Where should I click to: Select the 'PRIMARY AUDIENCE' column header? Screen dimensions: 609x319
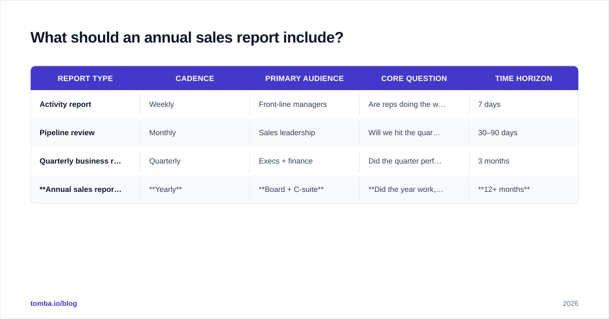[x=304, y=78]
